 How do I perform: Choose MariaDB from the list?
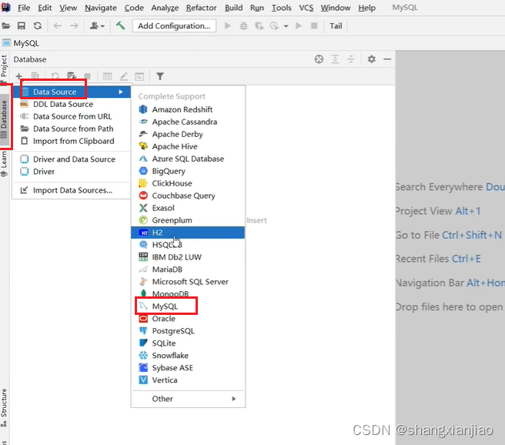pyautogui.click(x=188, y=269)
